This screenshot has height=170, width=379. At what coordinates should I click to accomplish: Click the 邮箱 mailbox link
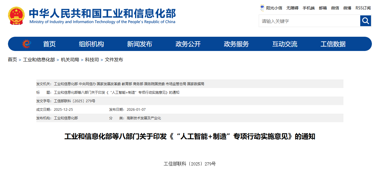323,8
